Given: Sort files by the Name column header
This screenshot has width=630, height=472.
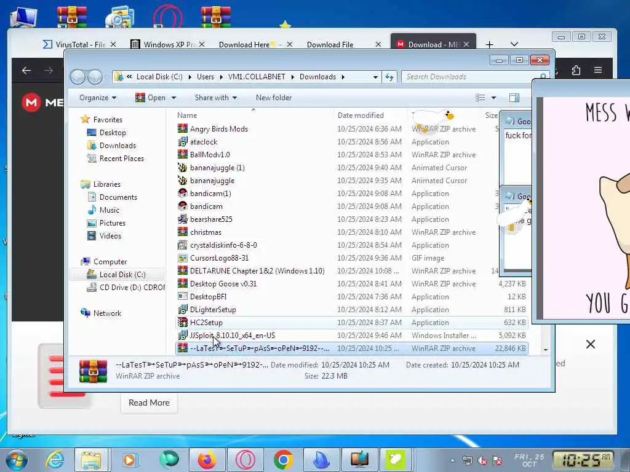Looking at the screenshot, I should click(x=187, y=115).
